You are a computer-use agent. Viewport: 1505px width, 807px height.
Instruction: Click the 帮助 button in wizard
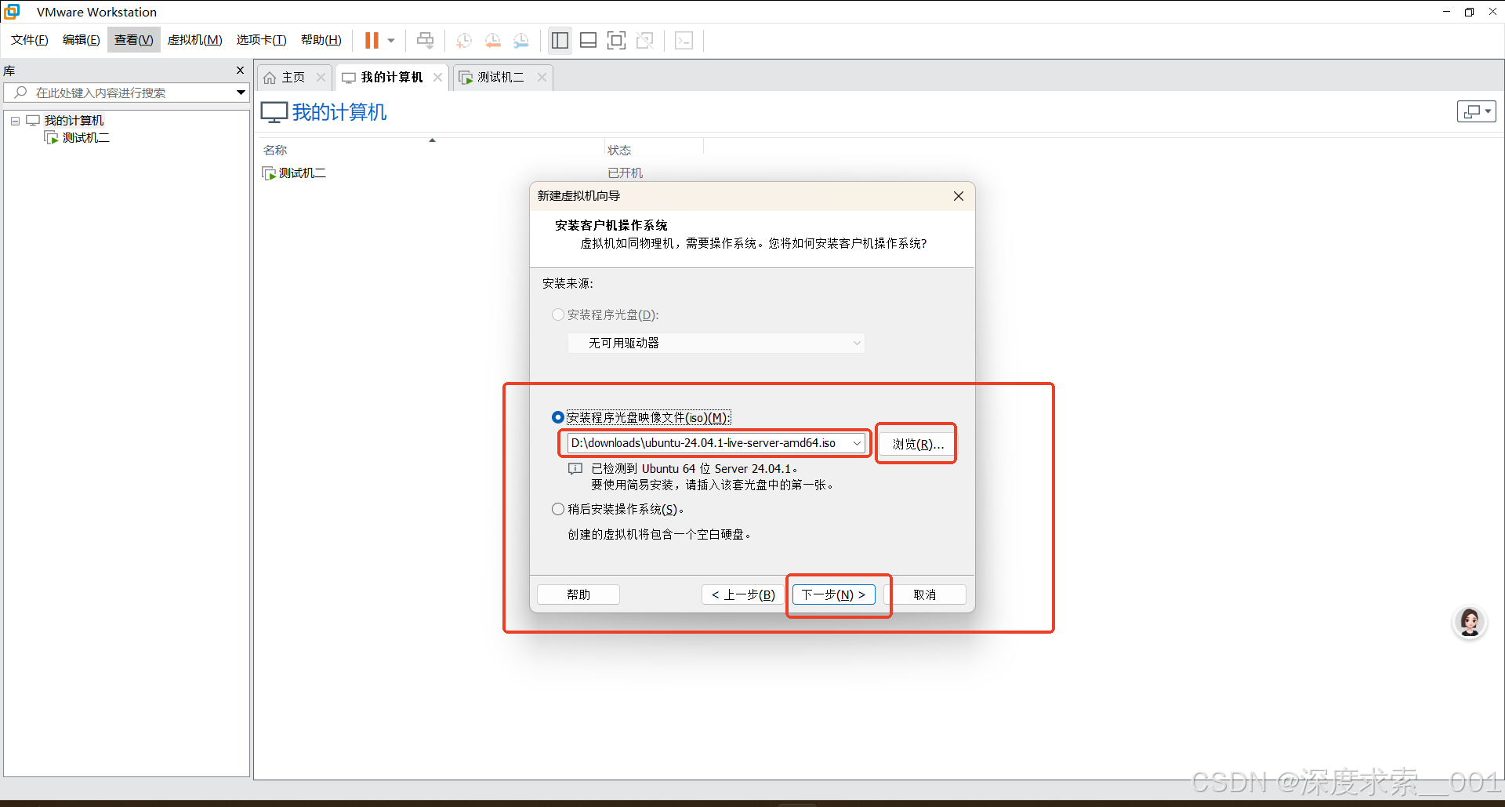point(578,594)
